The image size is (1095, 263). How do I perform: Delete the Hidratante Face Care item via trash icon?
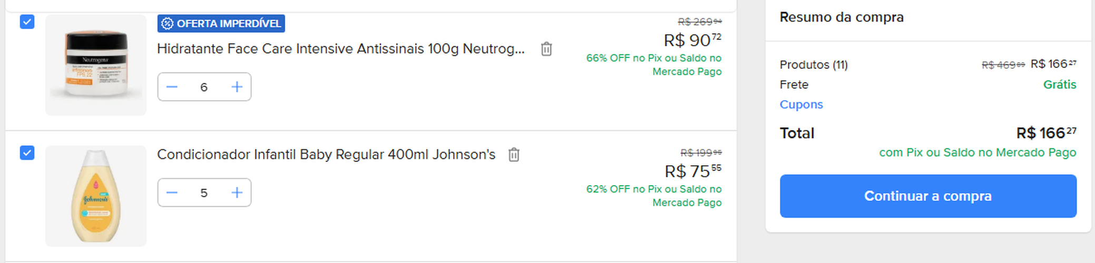tap(546, 49)
